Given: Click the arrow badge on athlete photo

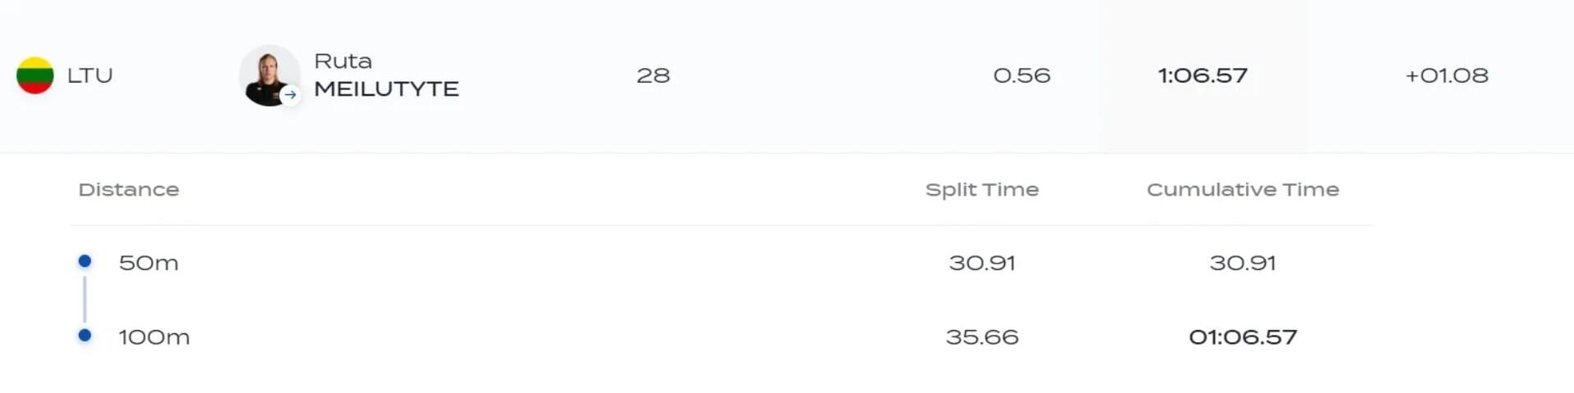Looking at the screenshot, I should 289,95.
